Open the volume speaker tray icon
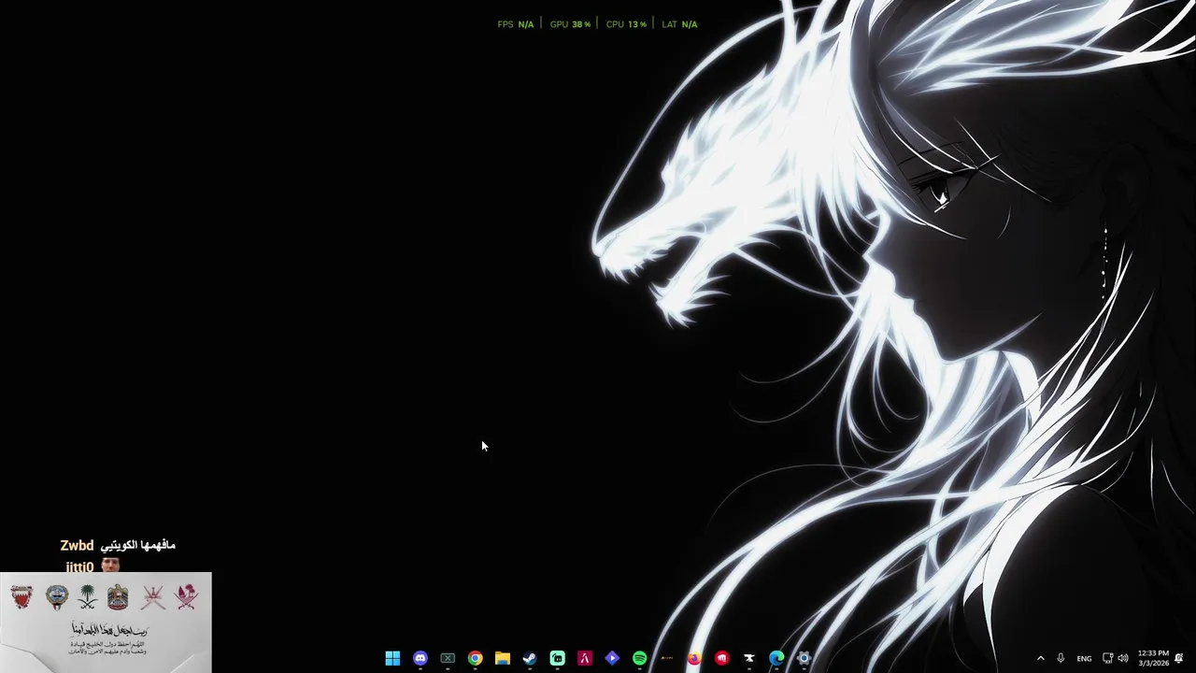The width and height of the screenshot is (1196, 673). (x=1123, y=658)
